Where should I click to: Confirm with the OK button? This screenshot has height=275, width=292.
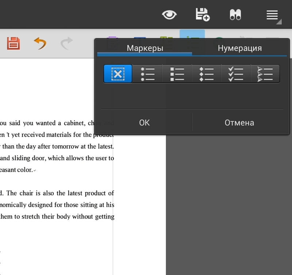pyautogui.click(x=144, y=123)
